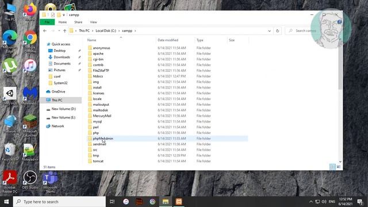Open the recent locations dropdown arrow
The image size is (368, 207).
point(59,30)
